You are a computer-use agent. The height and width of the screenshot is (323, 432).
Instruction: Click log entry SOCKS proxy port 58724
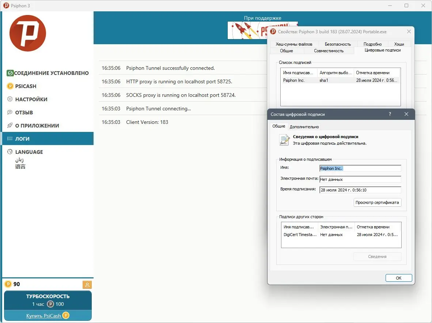(181, 95)
